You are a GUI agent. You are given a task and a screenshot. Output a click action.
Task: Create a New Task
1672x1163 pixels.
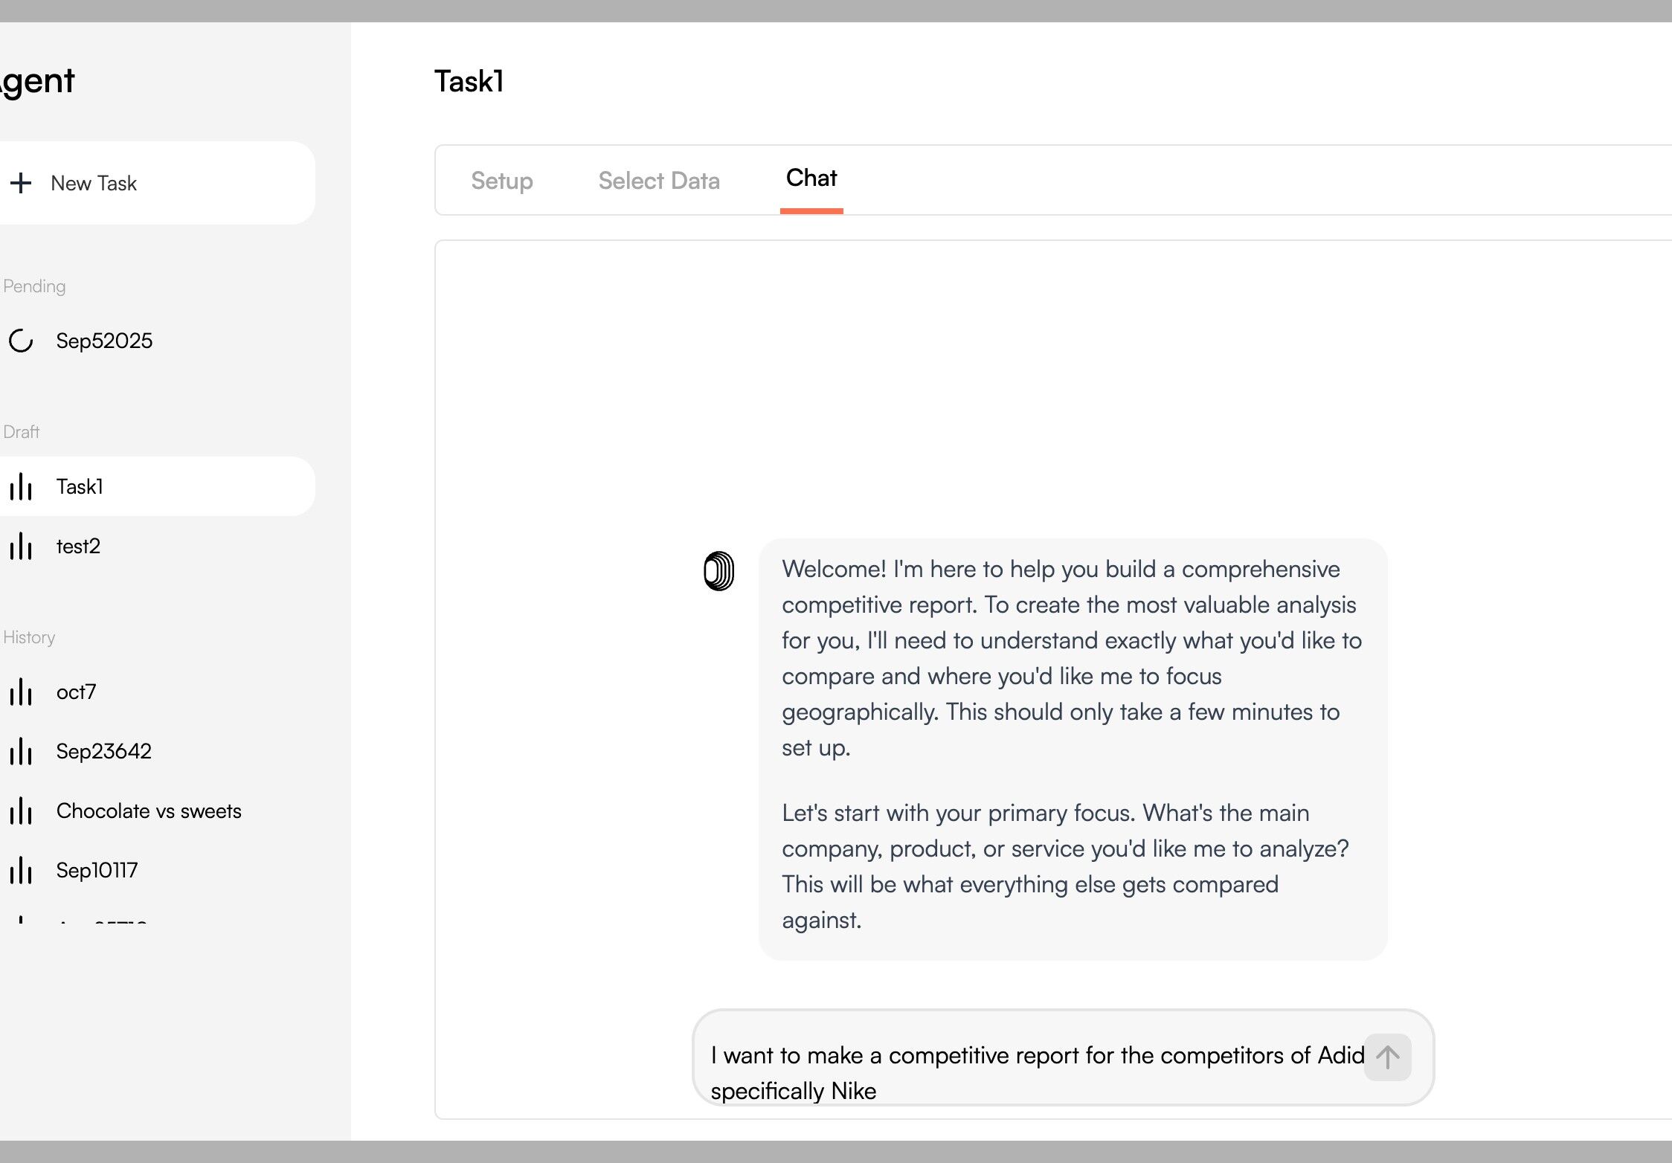[x=94, y=183]
